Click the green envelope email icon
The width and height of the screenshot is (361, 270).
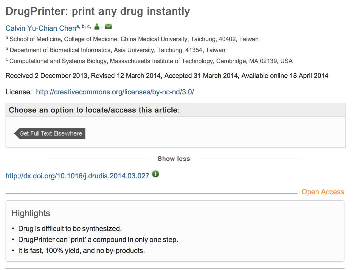pyautogui.click(x=108, y=26)
